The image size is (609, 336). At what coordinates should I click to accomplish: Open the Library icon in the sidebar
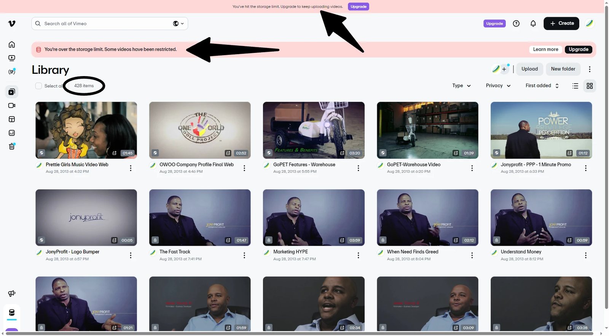pos(12,92)
